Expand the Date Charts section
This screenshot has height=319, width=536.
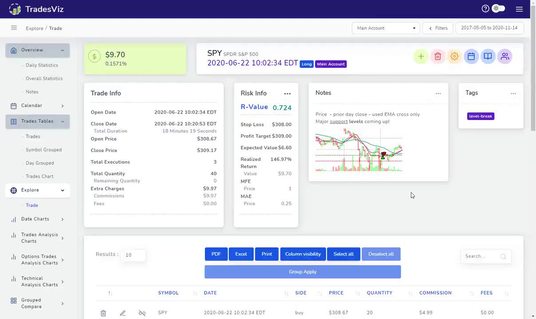(37, 219)
